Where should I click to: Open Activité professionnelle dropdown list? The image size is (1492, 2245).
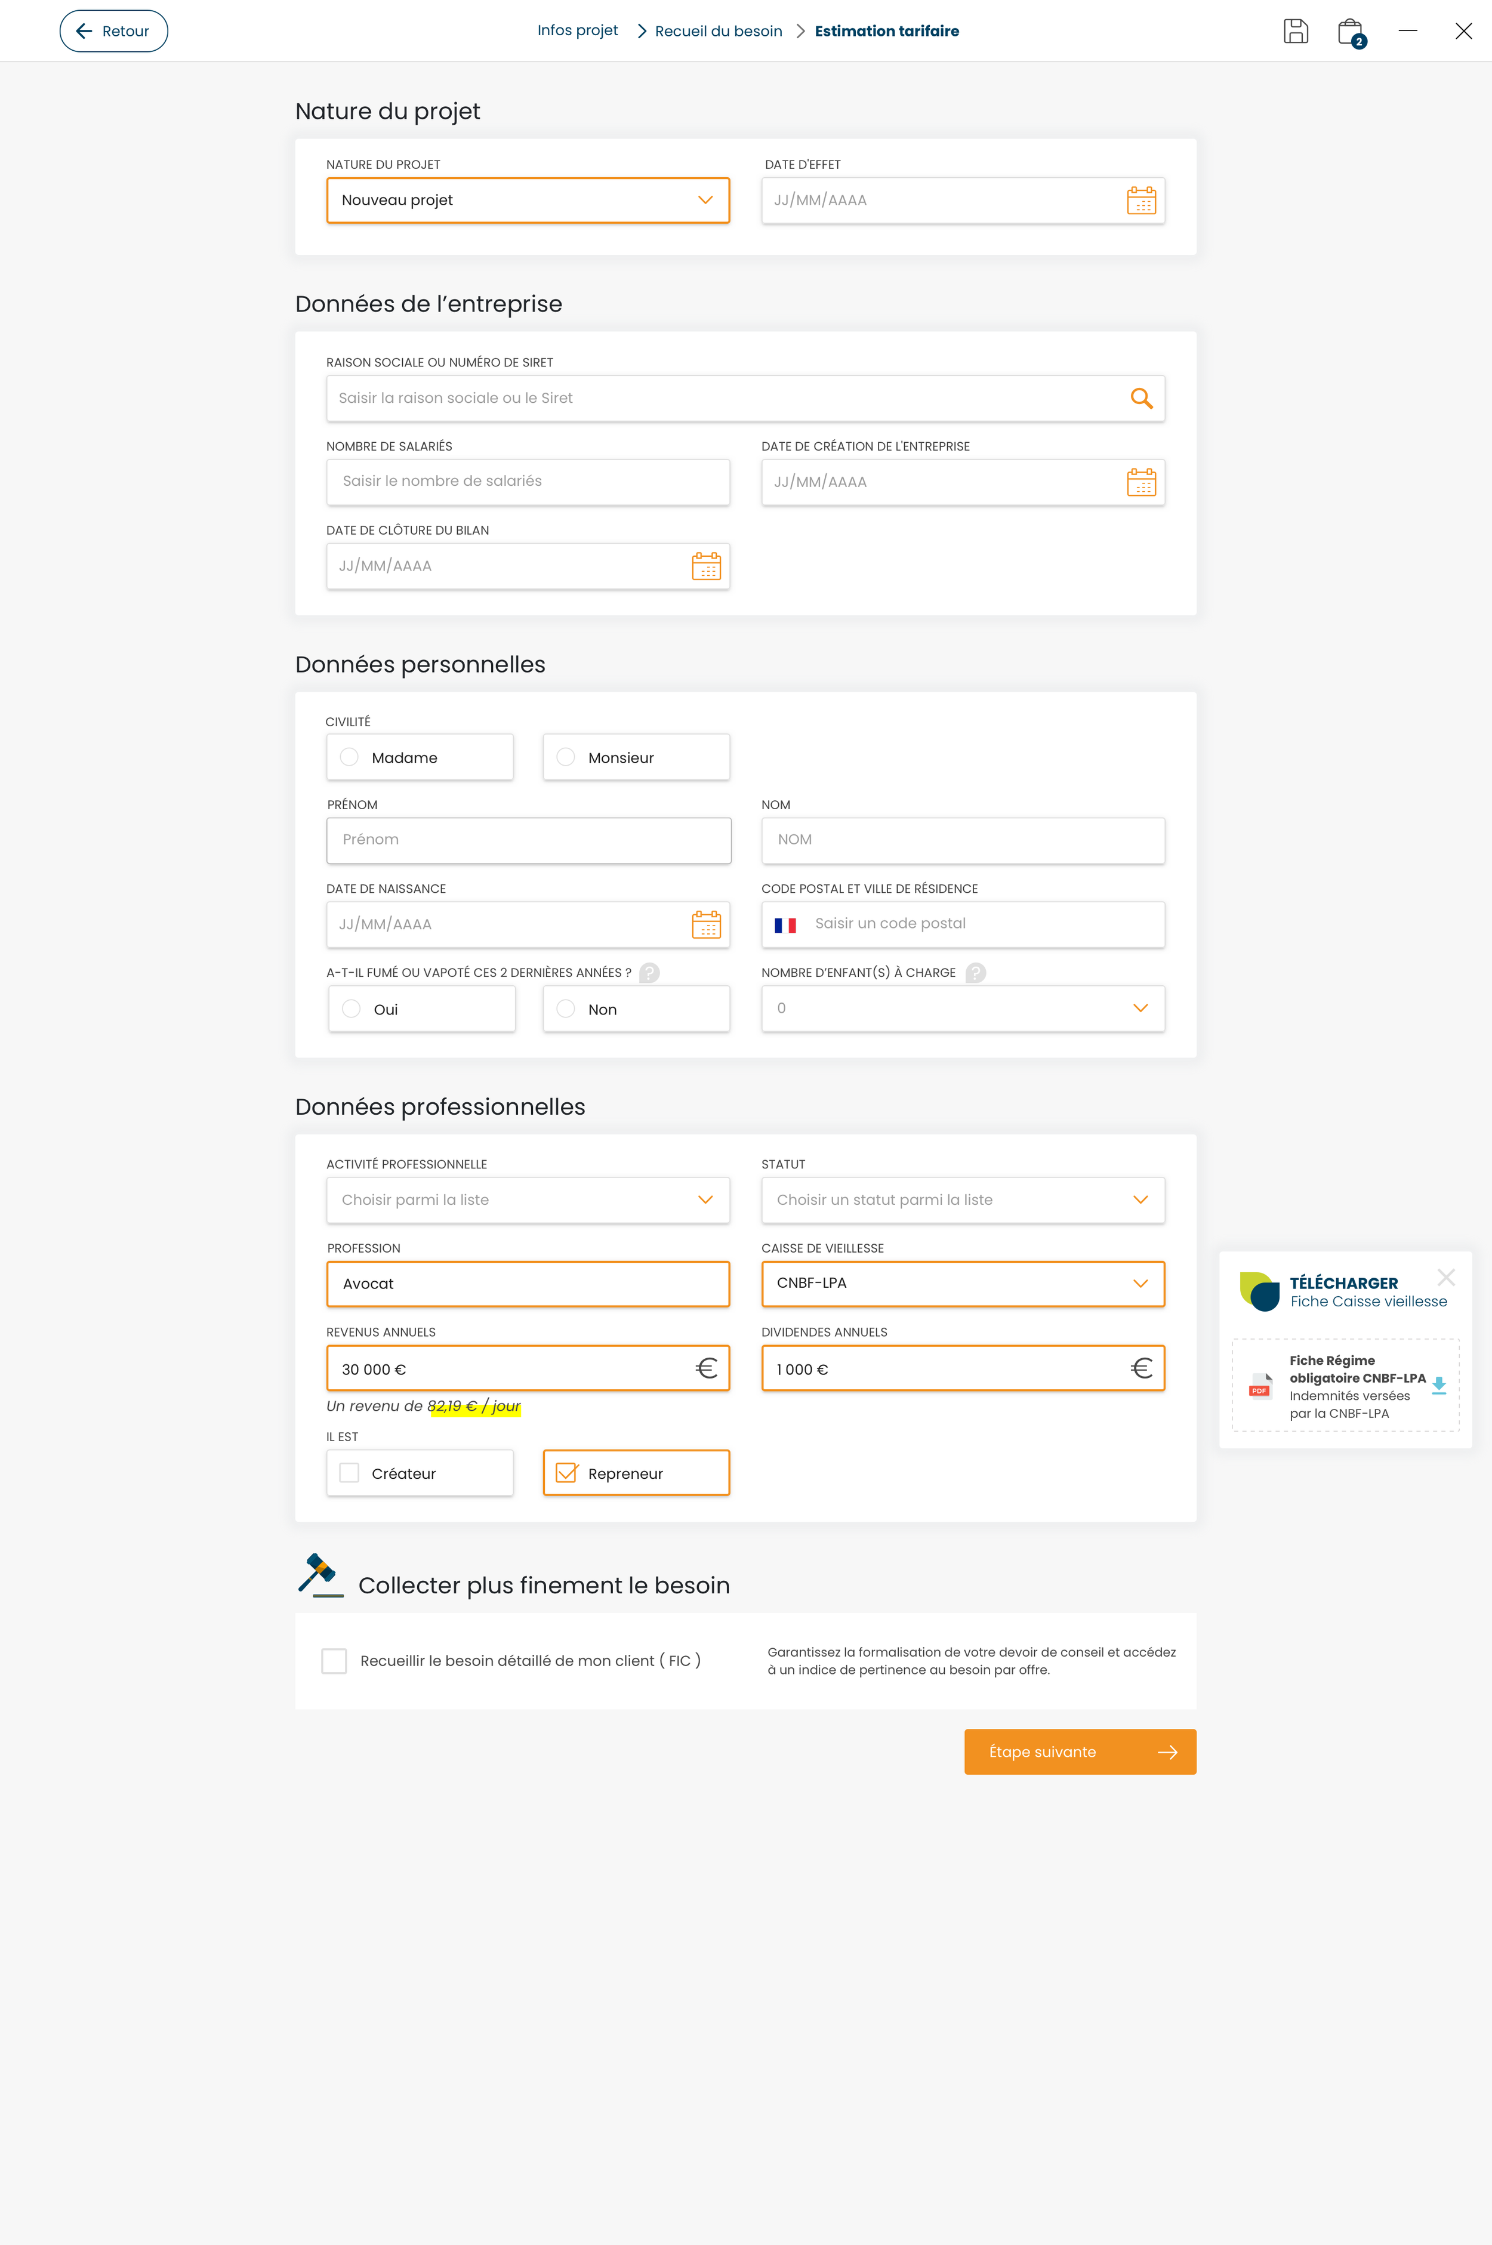point(705,1201)
